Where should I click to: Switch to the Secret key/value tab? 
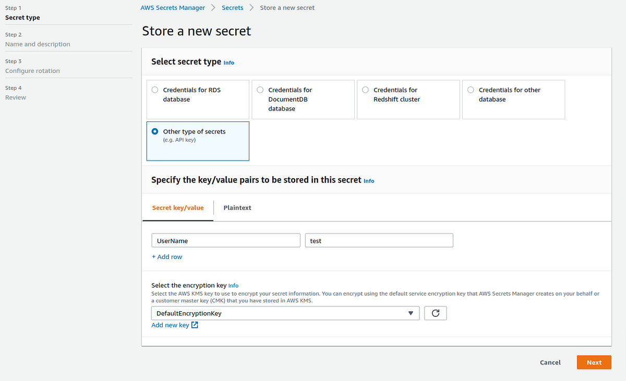[x=177, y=207]
